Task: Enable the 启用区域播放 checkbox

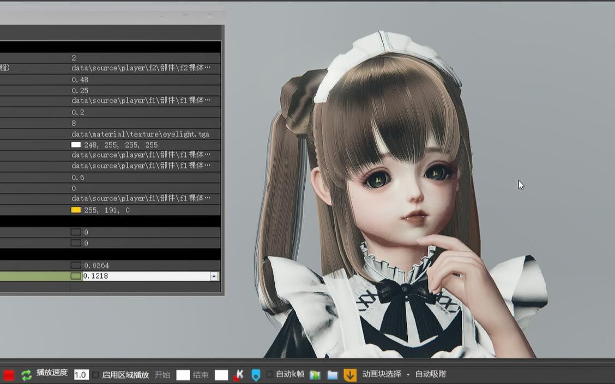Action: 96,375
